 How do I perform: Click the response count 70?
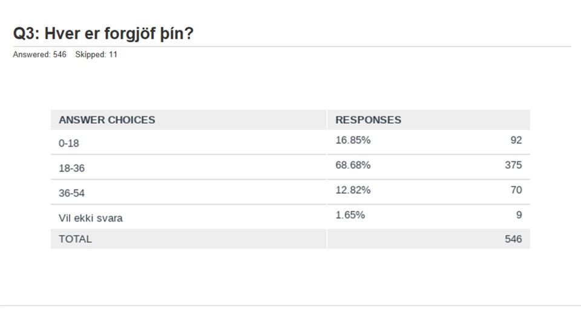pos(516,190)
